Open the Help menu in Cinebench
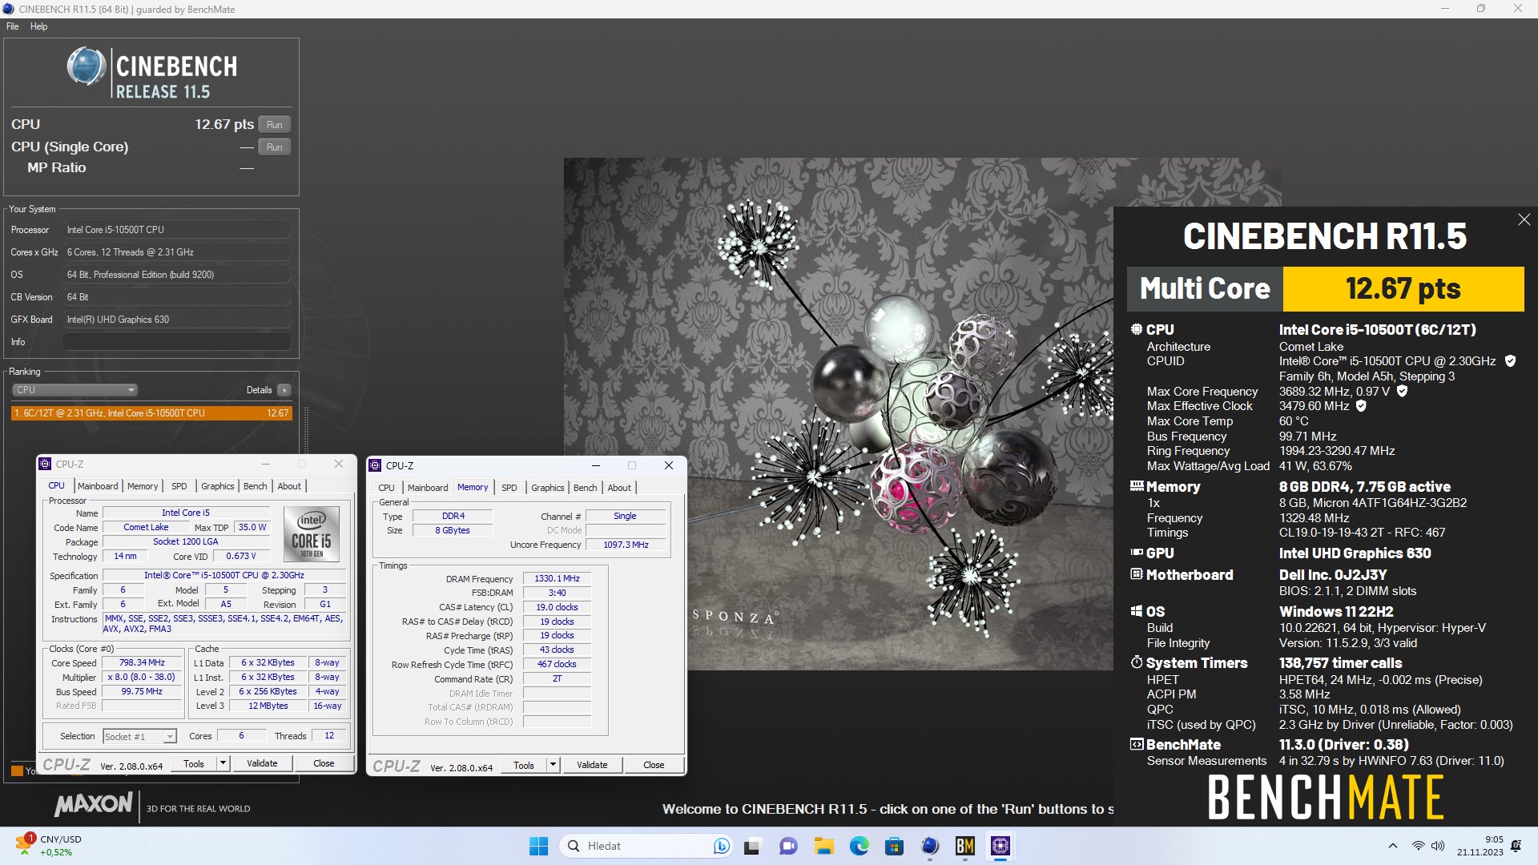The height and width of the screenshot is (865, 1538). point(38,26)
